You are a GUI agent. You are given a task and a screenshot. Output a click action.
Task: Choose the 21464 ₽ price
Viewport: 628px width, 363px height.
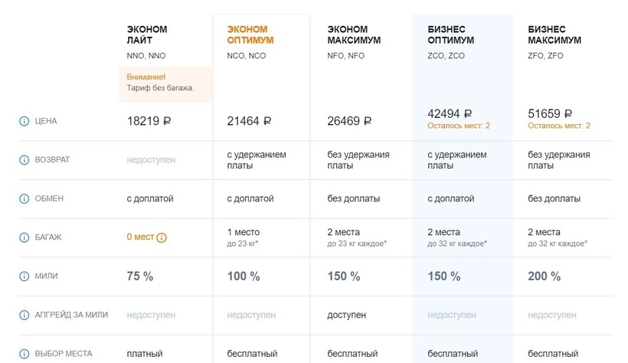coord(250,121)
